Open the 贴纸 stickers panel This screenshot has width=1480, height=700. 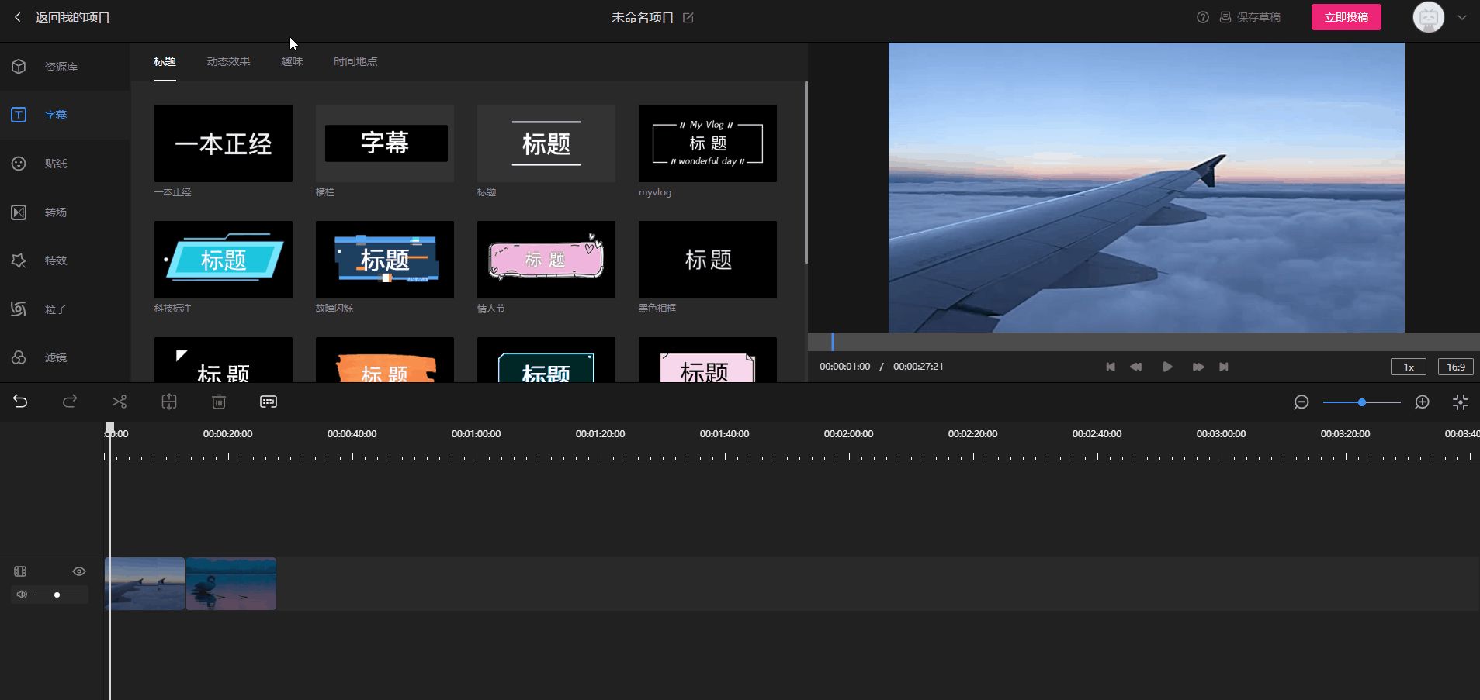pos(55,164)
